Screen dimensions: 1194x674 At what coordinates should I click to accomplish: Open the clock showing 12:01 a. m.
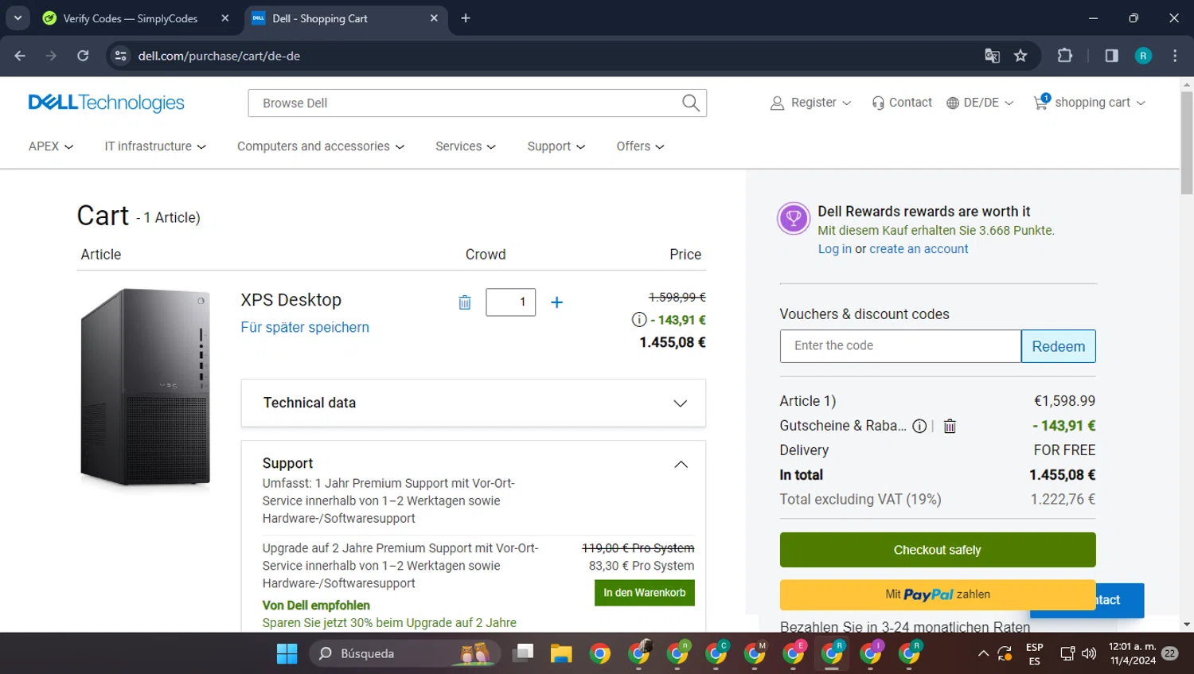(x=1133, y=653)
